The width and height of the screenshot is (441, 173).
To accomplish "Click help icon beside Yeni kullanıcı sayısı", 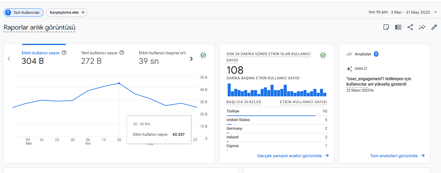I will (122, 53).
